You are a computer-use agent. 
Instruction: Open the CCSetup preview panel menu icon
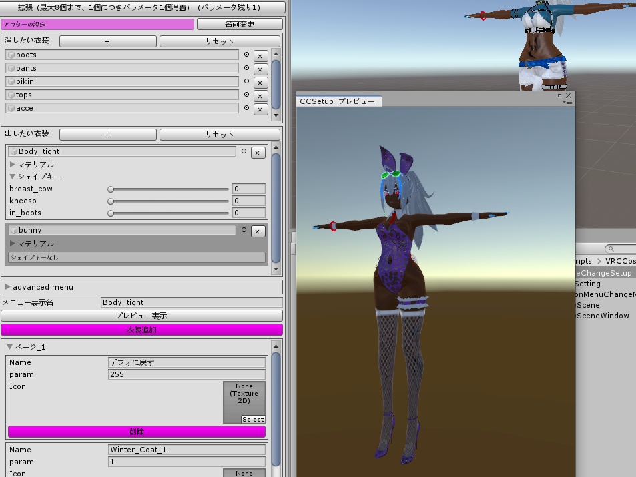tap(570, 103)
